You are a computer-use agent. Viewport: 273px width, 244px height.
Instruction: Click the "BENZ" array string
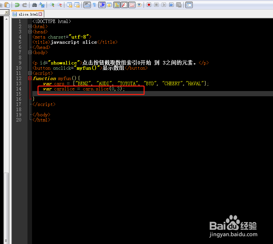tap(83, 84)
